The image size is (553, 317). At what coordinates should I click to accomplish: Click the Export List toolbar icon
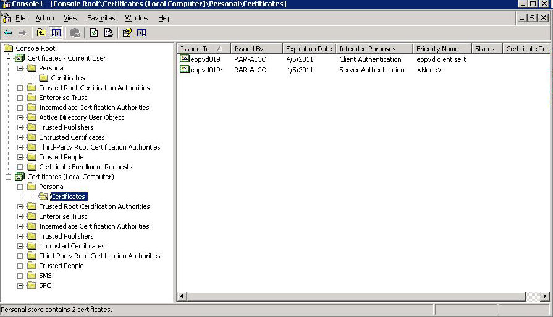[108, 33]
